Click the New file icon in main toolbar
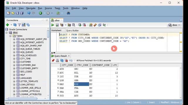Viewport: 188px width, 105px height. pyautogui.click(x=9, y=13)
